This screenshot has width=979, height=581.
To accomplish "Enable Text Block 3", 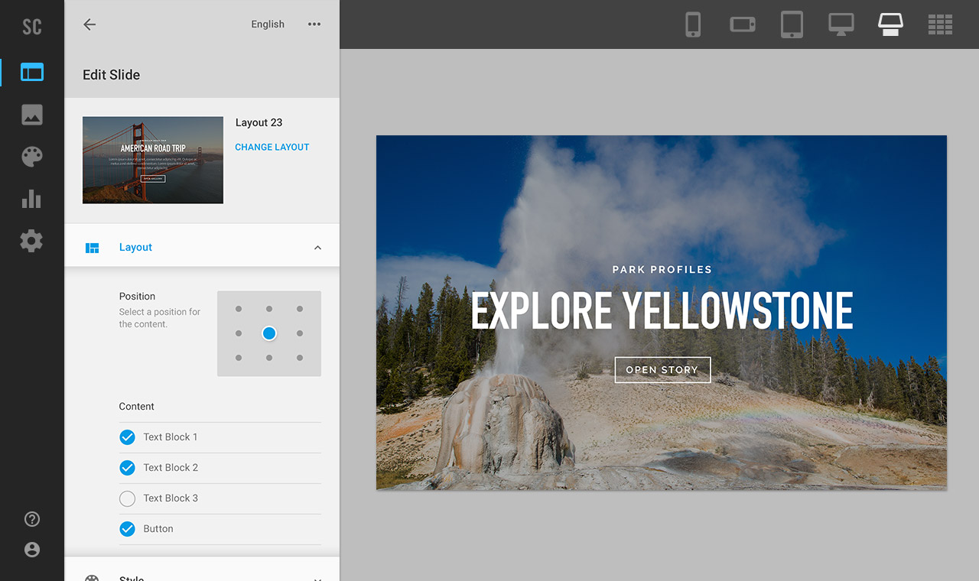I will click(127, 498).
